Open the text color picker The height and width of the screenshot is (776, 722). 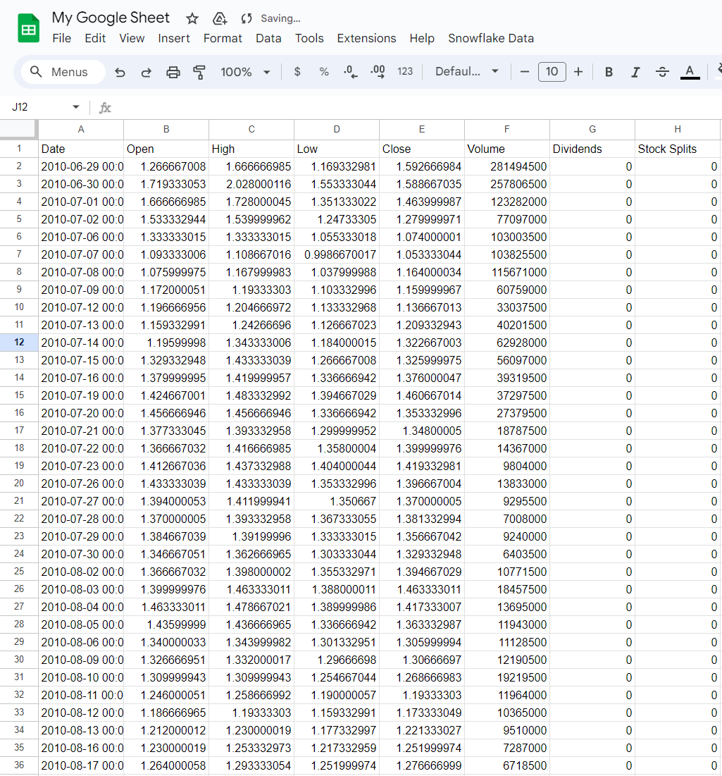click(x=690, y=72)
